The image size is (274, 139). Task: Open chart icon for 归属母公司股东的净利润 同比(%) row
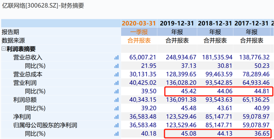pyautogui.click(x=116, y=134)
